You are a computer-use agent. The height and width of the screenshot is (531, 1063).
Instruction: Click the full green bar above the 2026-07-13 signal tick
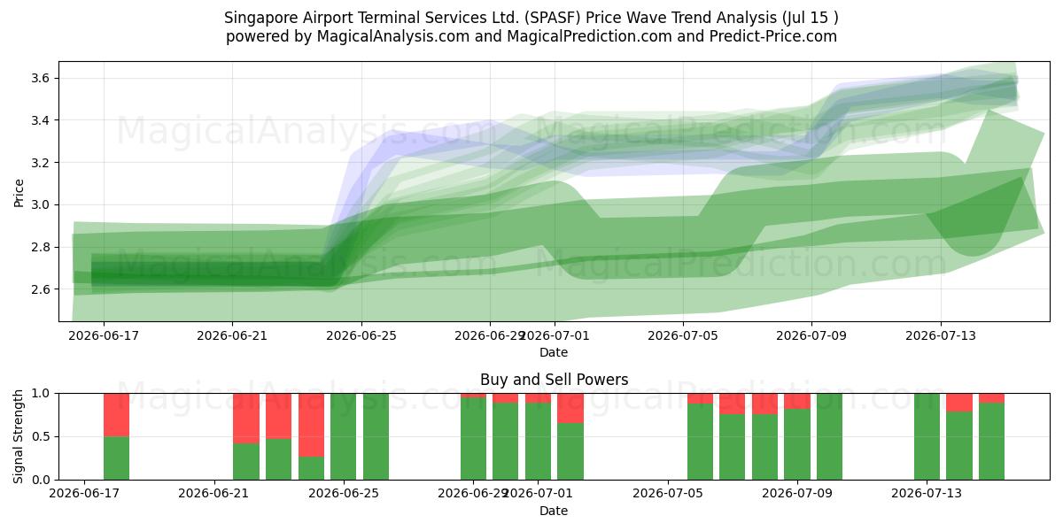(927, 436)
